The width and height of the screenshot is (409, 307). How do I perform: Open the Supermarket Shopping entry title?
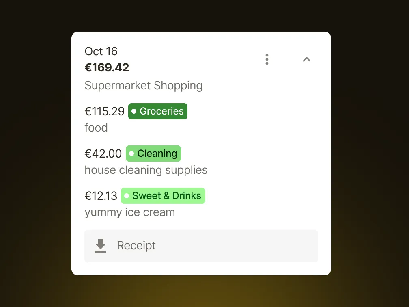coord(144,86)
